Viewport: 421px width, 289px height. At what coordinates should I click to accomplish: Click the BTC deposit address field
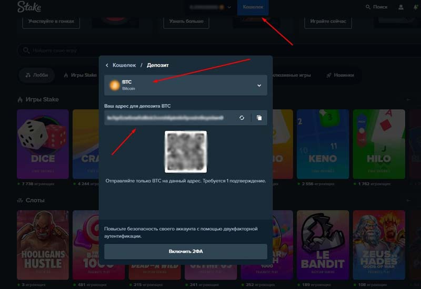pyautogui.click(x=168, y=118)
